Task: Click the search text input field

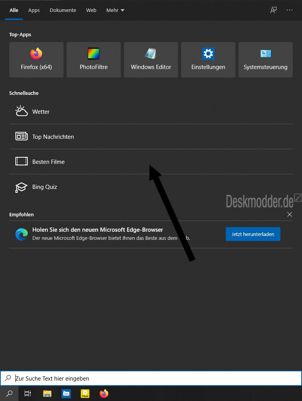Action: [154, 379]
